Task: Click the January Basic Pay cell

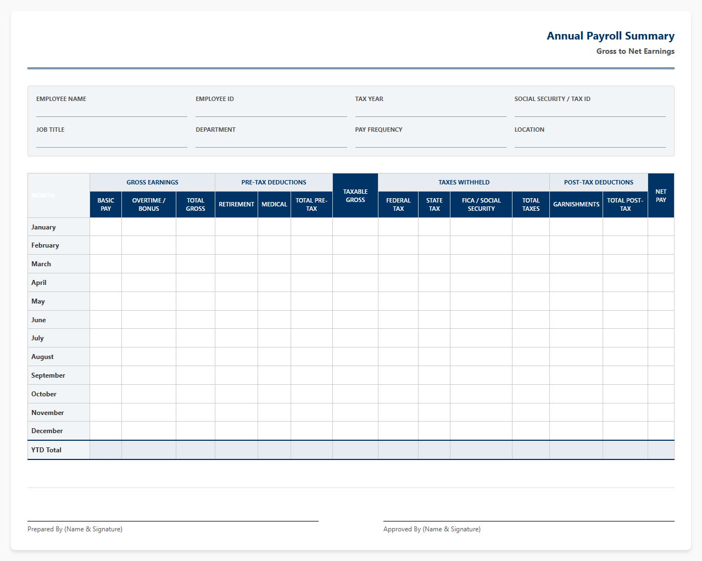Action: 105,227
